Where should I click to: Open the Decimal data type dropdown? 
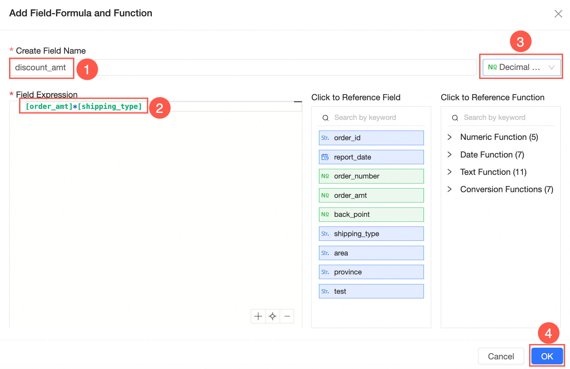pos(521,67)
